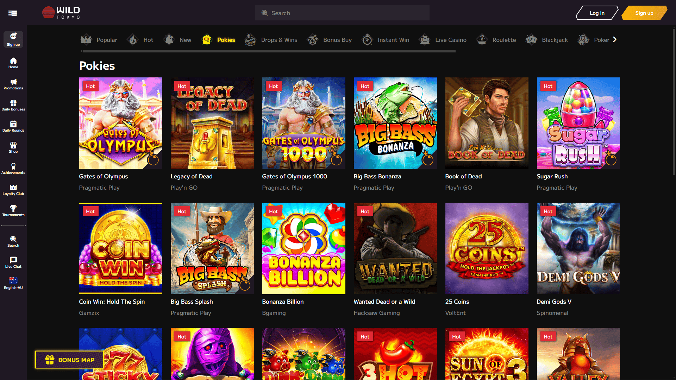Open Loyalty Club in the sidebar
Viewport: 676px width, 380px height.
coord(13,190)
